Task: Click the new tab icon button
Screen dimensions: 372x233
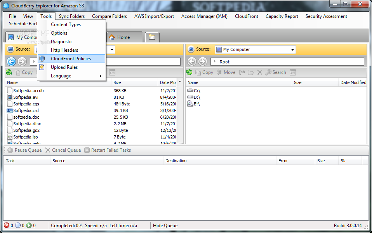Action: (152, 37)
